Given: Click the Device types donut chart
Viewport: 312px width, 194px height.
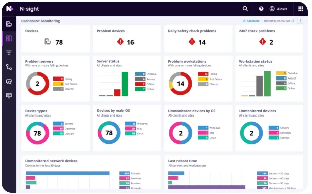Looking at the screenshot, I should (37, 133).
